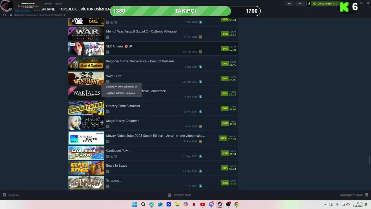Click review thumbs-up icon on Kingdom Come row

(201, 67)
